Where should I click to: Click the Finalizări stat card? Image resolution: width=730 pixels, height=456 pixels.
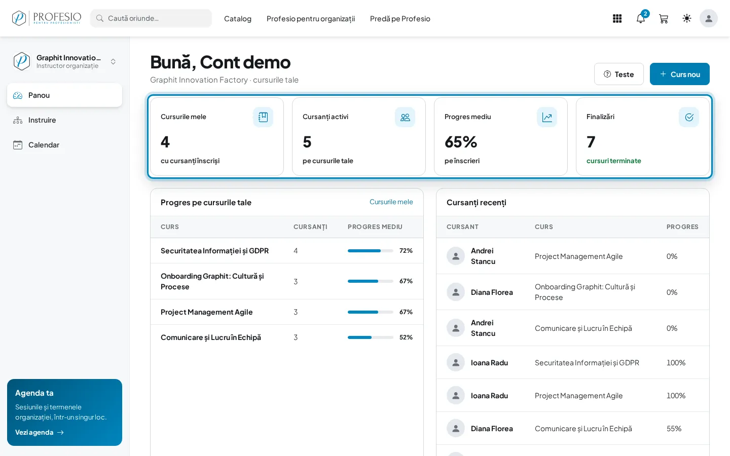pyautogui.click(x=643, y=137)
